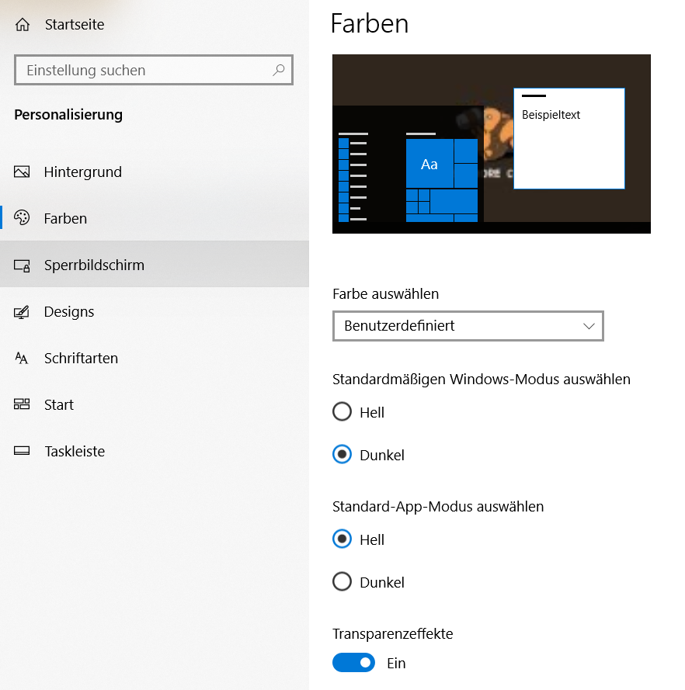This screenshot has height=690, width=685.
Task: Click the Beispieltext sample window
Action: 569,139
